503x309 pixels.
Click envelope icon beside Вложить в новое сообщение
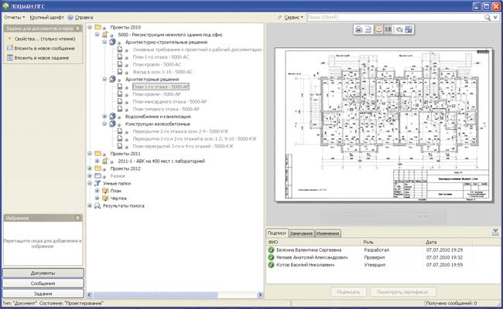(9, 49)
